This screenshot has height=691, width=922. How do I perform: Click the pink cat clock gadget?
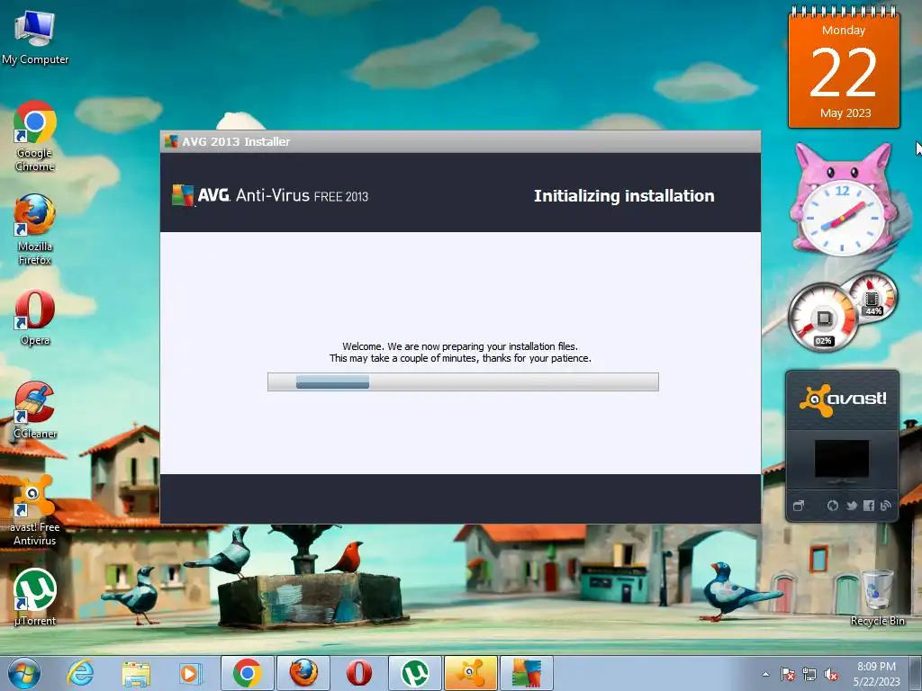843,200
